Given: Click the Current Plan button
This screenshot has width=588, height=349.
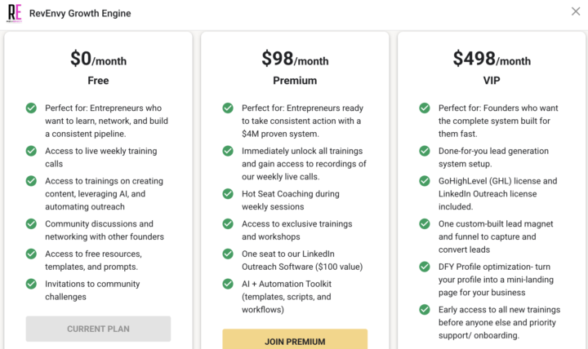Looking at the screenshot, I should click(98, 329).
